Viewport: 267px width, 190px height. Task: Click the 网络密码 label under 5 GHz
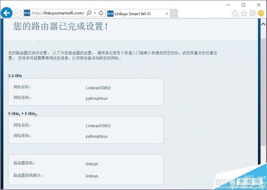point(22,136)
